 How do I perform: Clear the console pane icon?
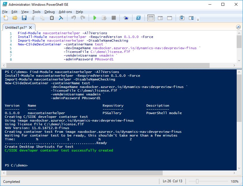(61, 18)
